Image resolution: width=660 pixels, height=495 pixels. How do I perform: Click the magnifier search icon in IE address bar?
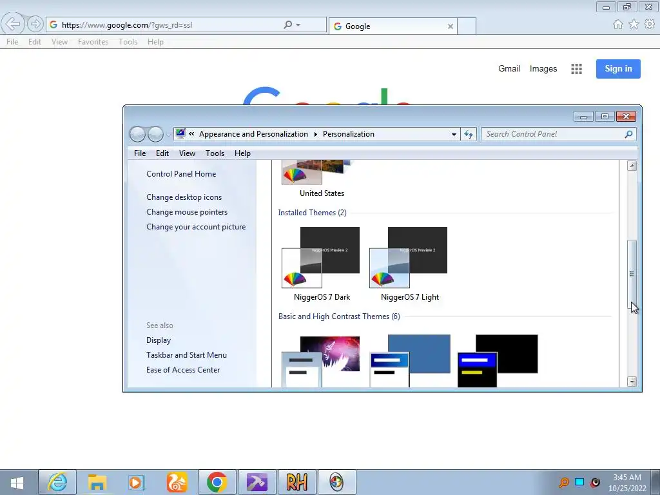tap(288, 25)
